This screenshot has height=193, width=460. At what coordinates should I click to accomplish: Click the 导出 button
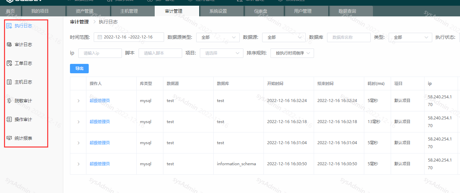point(79,69)
